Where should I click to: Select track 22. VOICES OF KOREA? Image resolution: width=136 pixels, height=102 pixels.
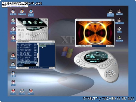pos(27,44)
